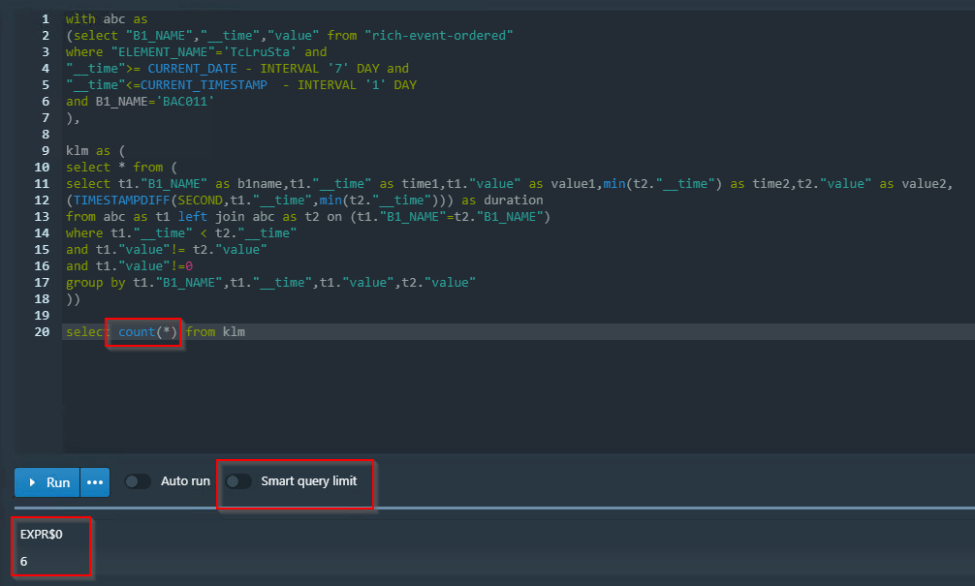Click line number 20 in the gutter

click(42, 332)
